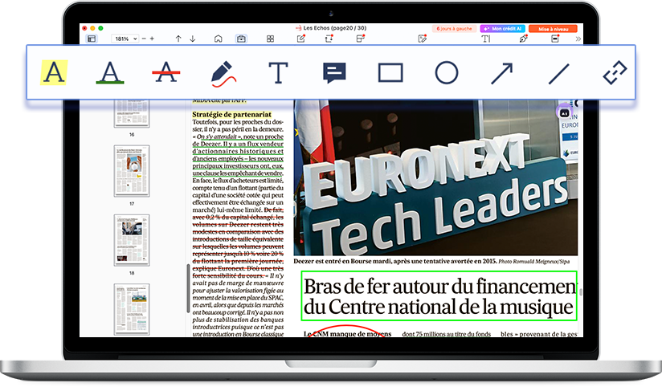Select the red Strikethrough text tool
Image resolution: width=662 pixels, height=387 pixels.
point(166,72)
